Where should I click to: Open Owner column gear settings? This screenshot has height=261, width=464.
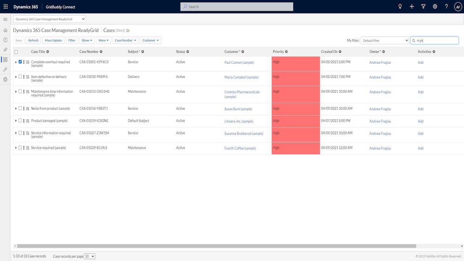[384, 52]
